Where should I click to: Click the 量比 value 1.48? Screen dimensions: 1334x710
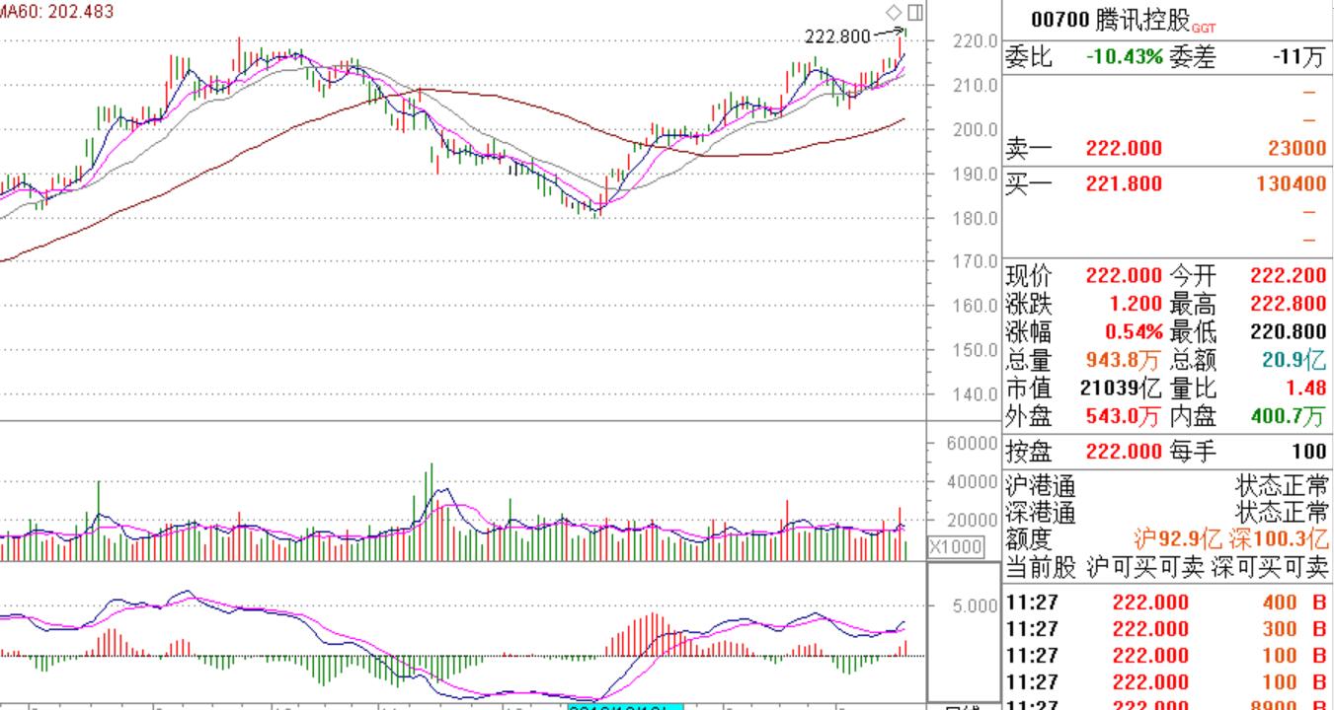pos(1308,388)
